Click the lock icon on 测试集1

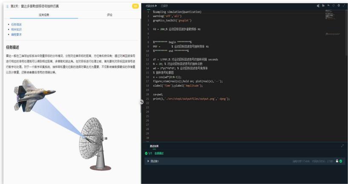(x=336, y=161)
